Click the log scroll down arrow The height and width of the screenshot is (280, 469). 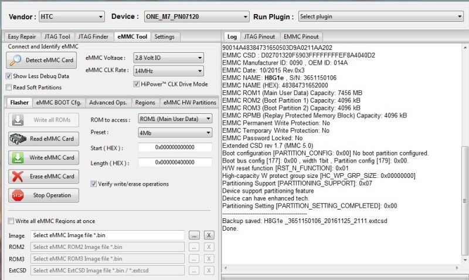coord(465,260)
